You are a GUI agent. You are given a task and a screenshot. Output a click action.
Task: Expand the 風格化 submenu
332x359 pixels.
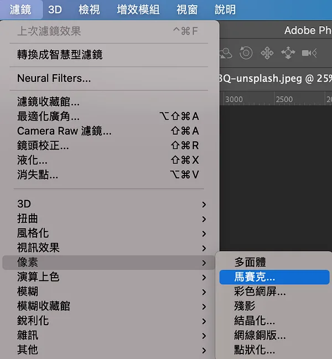(x=108, y=233)
